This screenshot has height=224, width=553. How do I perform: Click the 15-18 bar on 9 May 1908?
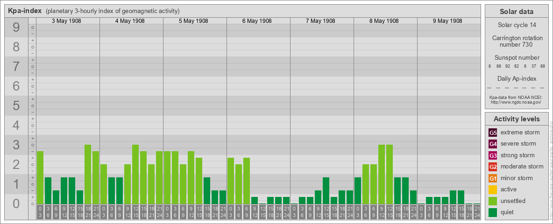pyautogui.click(x=461, y=197)
